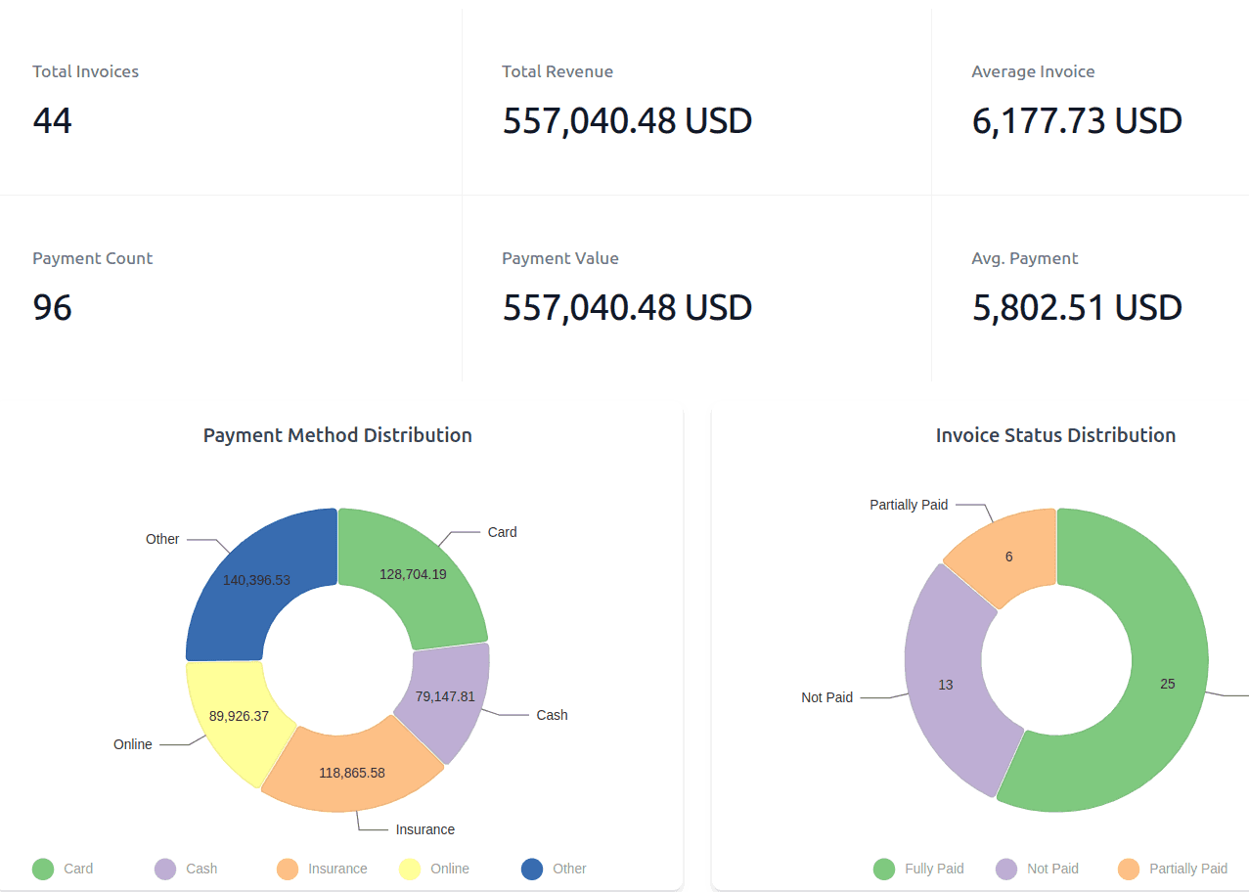Click the blue Other legend color dot
The height and width of the screenshot is (892, 1249).
(x=532, y=869)
